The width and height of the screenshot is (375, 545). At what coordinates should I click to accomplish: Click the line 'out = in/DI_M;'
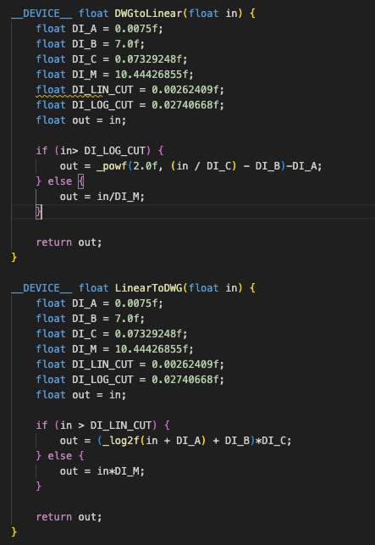(x=102, y=197)
